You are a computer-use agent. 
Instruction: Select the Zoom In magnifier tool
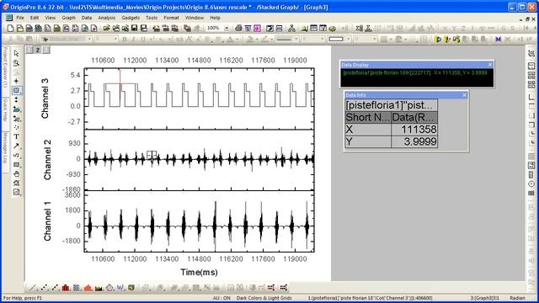pyautogui.click(x=16, y=63)
